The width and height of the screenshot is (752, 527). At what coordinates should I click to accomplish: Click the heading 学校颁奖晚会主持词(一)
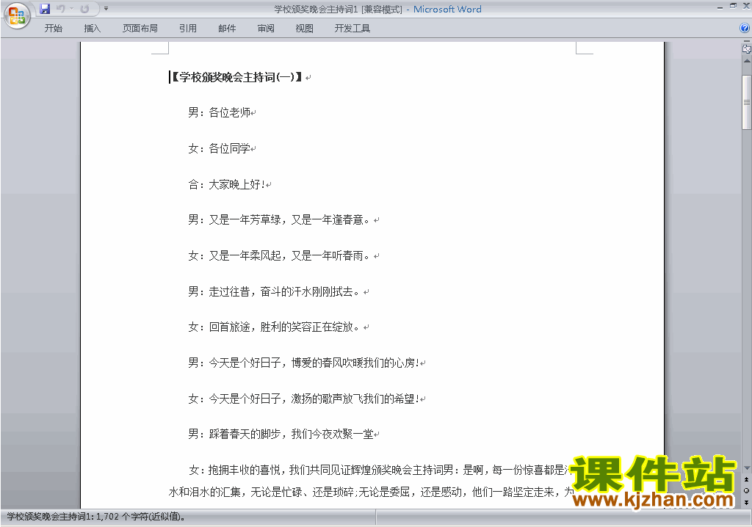point(236,77)
